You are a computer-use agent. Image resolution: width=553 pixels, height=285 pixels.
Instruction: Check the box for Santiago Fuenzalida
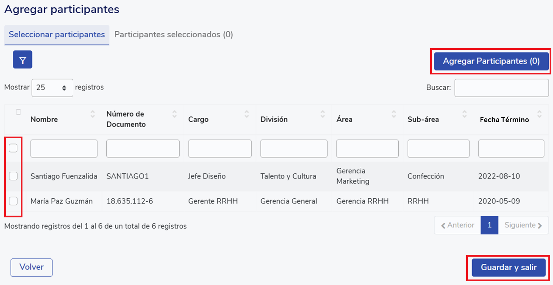tap(13, 176)
